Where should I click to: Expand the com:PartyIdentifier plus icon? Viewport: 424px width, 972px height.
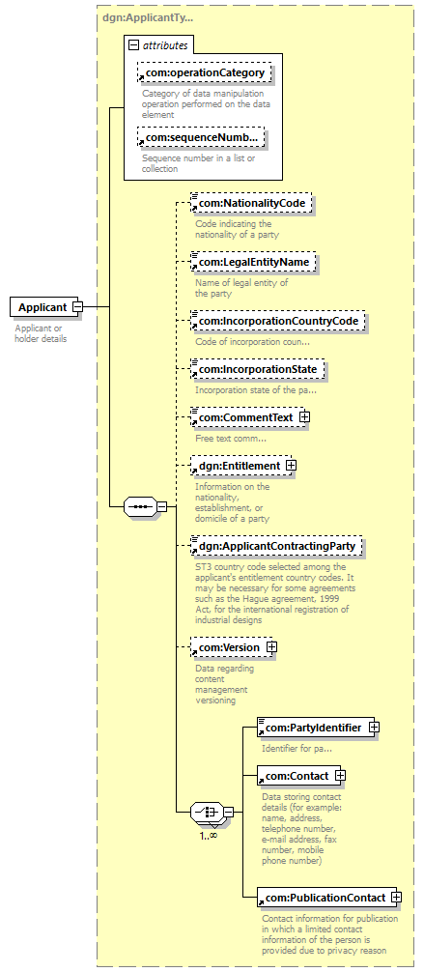(374, 728)
